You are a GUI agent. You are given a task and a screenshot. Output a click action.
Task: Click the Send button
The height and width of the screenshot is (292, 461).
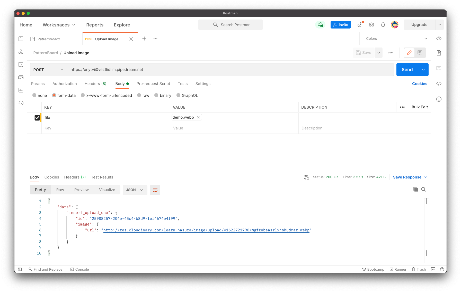pos(407,70)
